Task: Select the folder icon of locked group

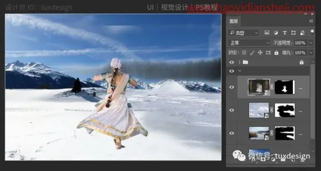Action: 245,62
